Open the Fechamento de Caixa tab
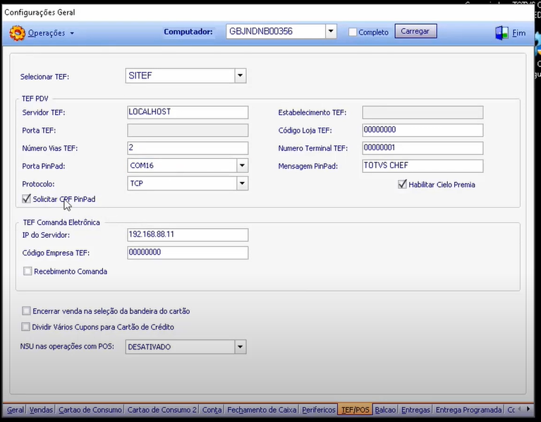 pyautogui.click(x=262, y=410)
